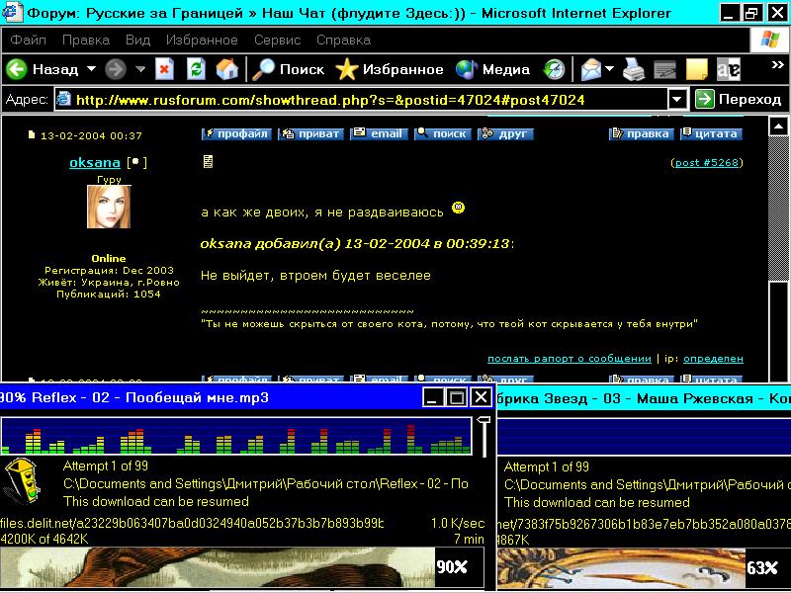The width and height of the screenshot is (791, 593).
Task: Open the Поиск search pane from the toolbar
Action: click(288, 69)
